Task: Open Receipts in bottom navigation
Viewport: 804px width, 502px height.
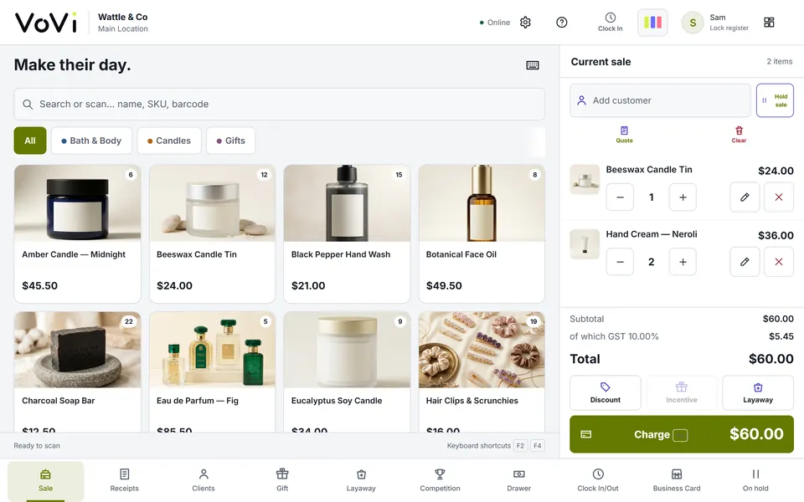Action: 125,480
